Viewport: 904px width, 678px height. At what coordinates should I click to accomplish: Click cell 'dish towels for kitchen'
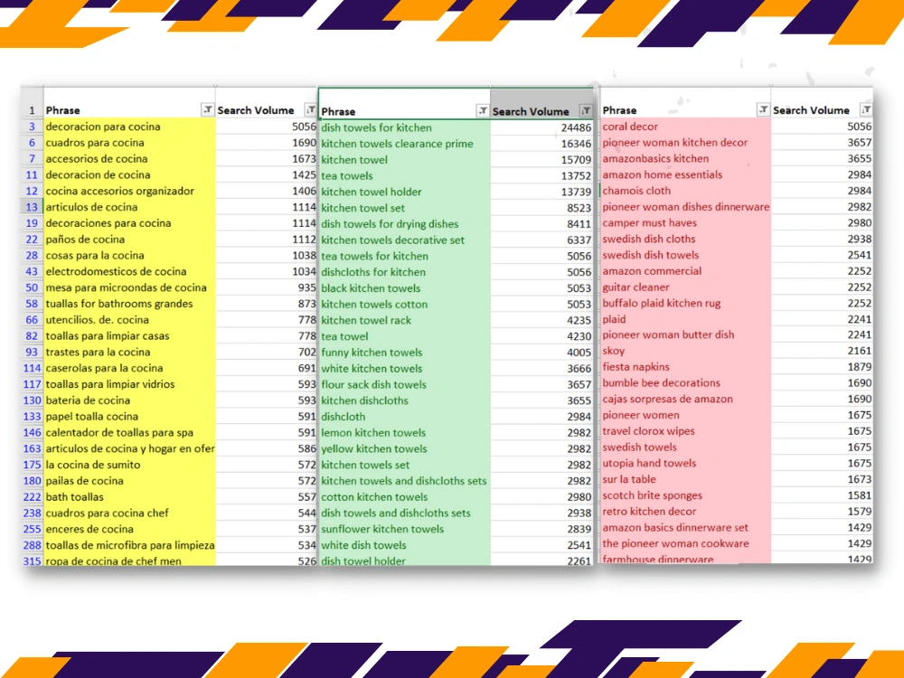tap(404, 127)
